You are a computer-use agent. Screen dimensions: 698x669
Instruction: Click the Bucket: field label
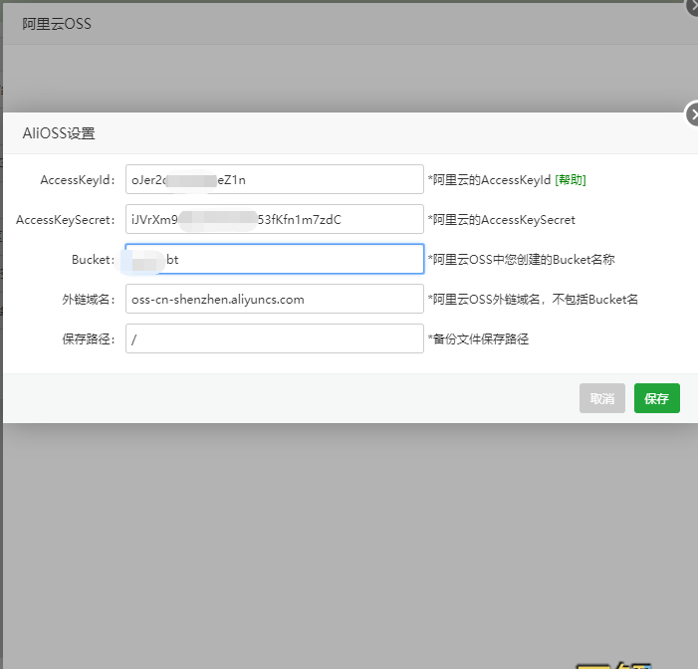pos(94,260)
